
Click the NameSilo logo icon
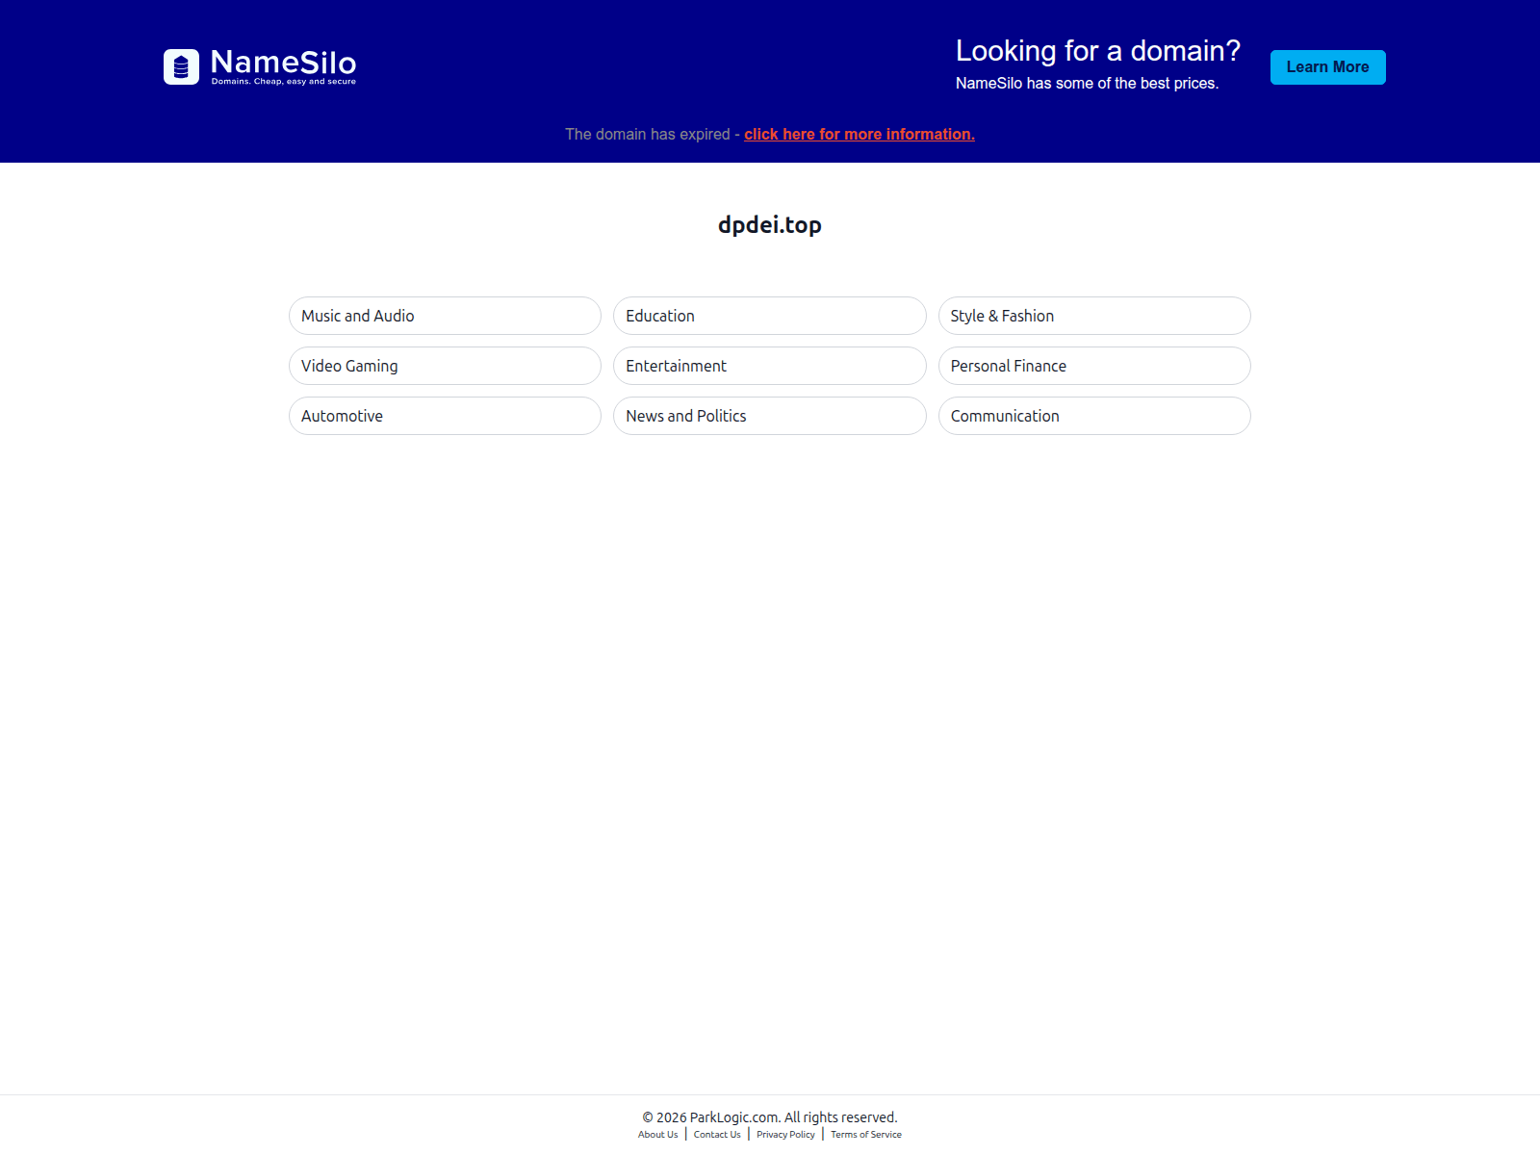click(x=181, y=67)
